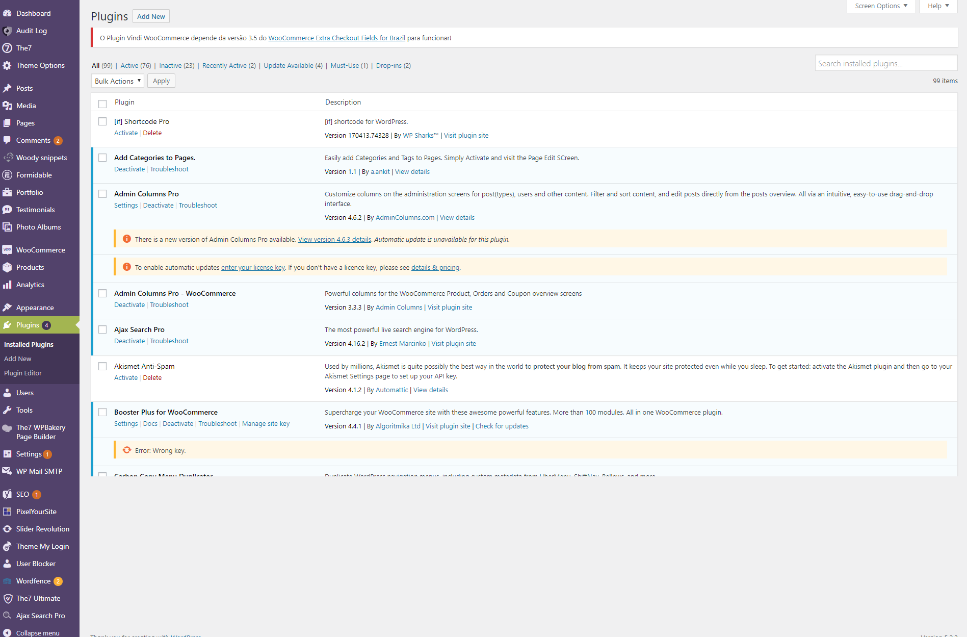The image size is (967, 637).
Task: Click the Tools wrench icon
Action: point(7,410)
